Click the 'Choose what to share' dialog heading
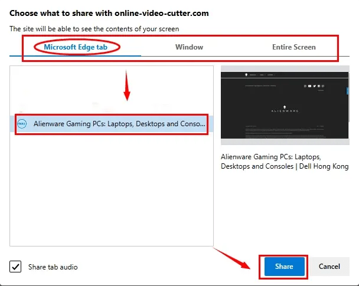The height and width of the screenshot is (286, 359). tap(109, 13)
